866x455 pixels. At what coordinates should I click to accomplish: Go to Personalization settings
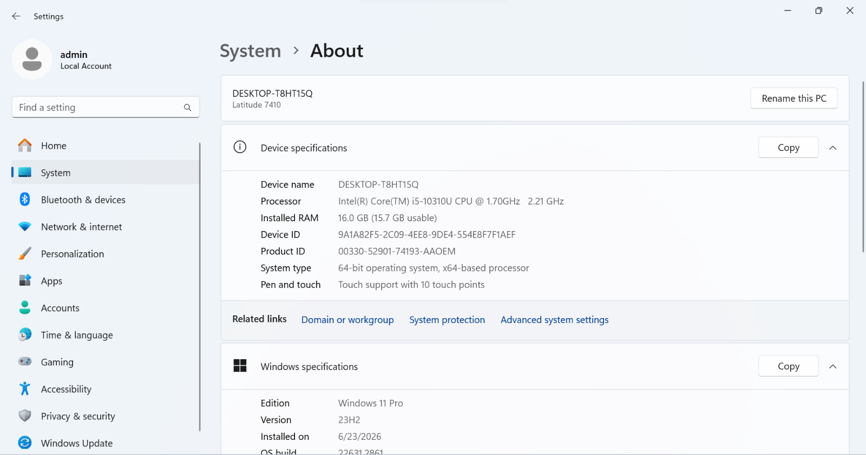106,254
